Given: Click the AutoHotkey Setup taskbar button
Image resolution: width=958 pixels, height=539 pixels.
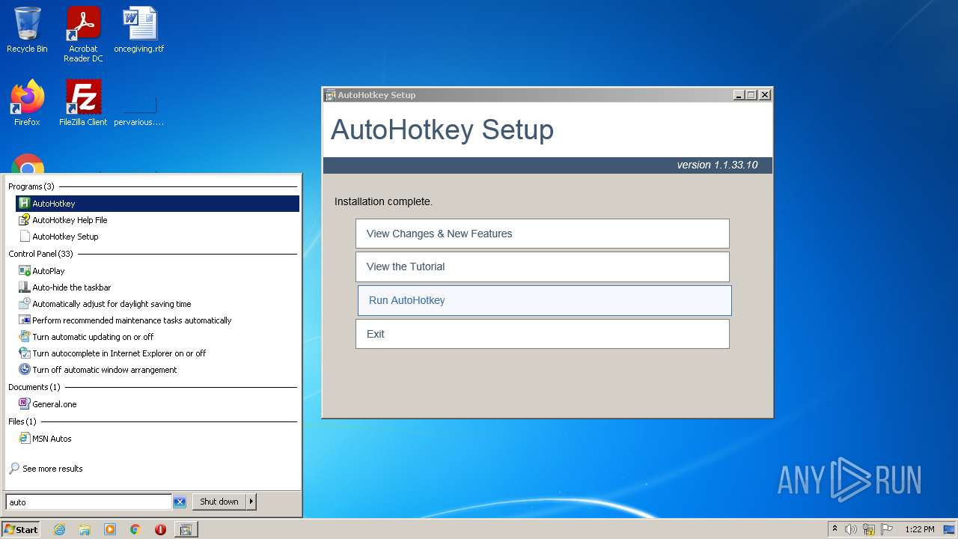Looking at the screenshot, I should tap(186, 529).
